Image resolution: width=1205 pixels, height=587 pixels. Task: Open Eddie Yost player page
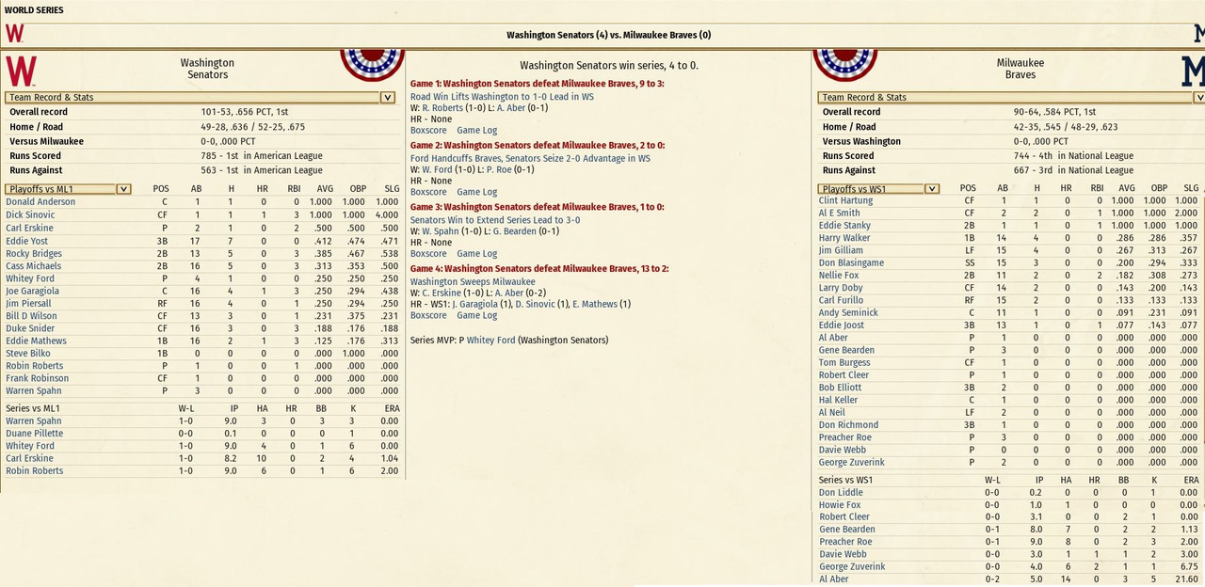coord(26,241)
